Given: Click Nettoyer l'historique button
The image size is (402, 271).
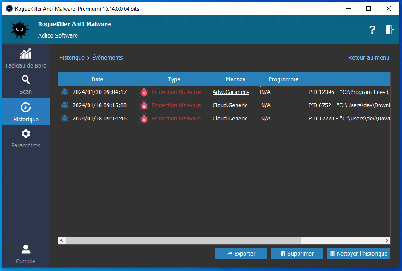Looking at the screenshot, I should click(358, 253).
